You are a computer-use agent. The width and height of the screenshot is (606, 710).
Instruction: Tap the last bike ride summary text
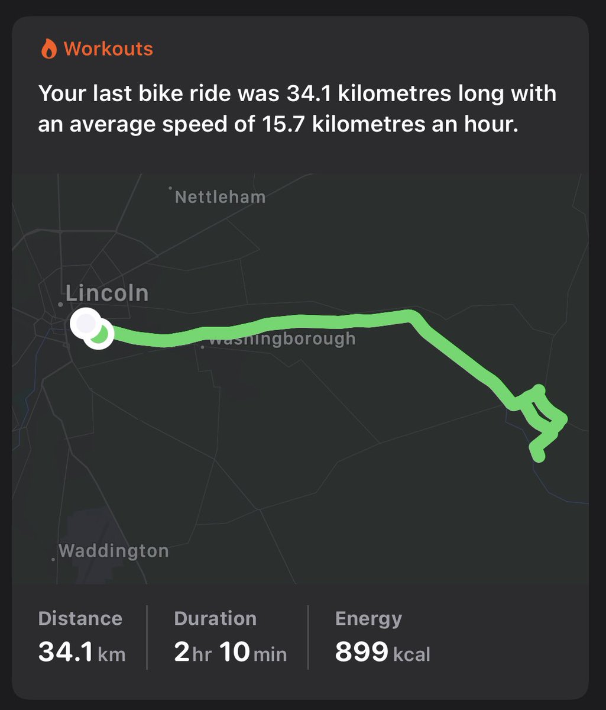[297, 109]
